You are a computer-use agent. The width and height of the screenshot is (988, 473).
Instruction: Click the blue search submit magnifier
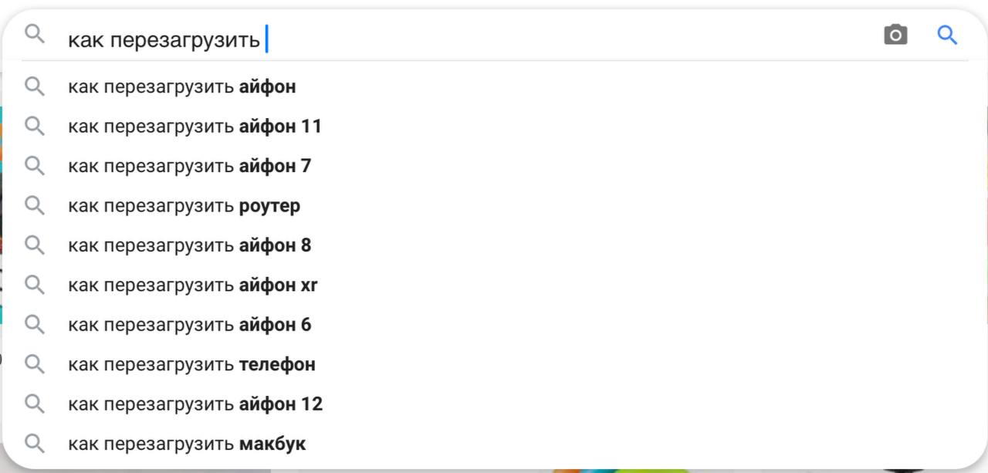pos(947,35)
